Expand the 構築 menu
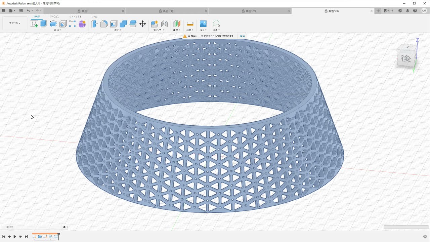The width and height of the screenshot is (430, 242). click(177, 30)
